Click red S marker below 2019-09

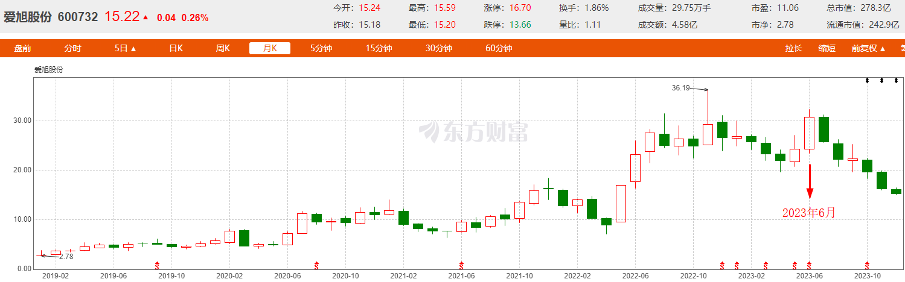tap(158, 265)
